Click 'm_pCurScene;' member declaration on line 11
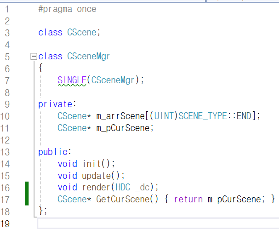This screenshot has width=279, height=229. (x=125, y=128)
